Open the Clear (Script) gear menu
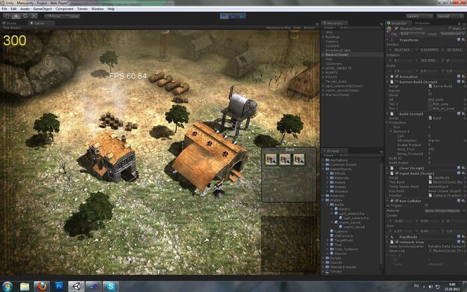 463,168
